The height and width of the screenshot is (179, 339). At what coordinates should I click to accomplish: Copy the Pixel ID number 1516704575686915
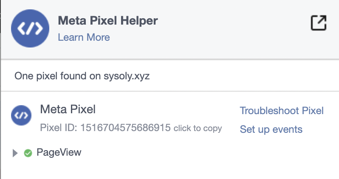(125, 128)
